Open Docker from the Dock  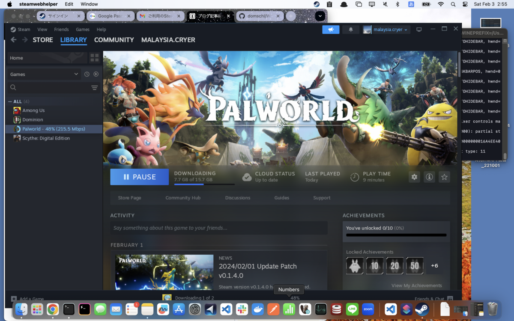pyautogui.click(x=258, y=309)
